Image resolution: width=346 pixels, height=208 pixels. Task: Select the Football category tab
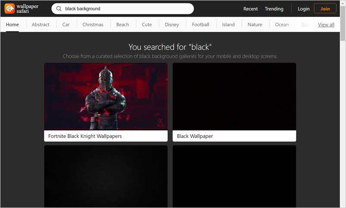[200, 25]
